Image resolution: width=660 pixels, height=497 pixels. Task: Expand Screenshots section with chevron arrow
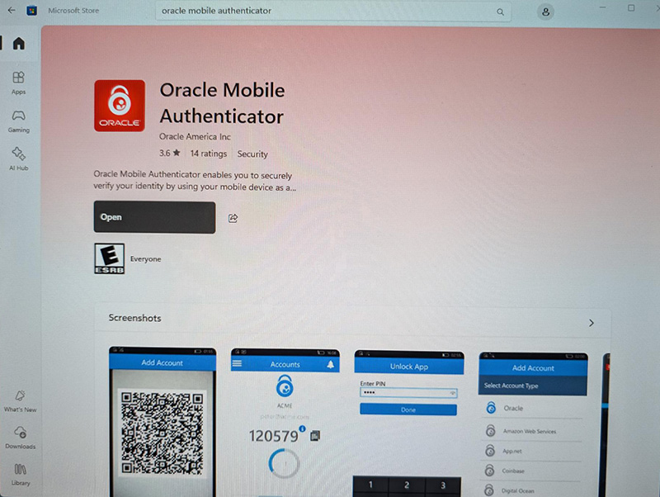click(x=592, y=323)
